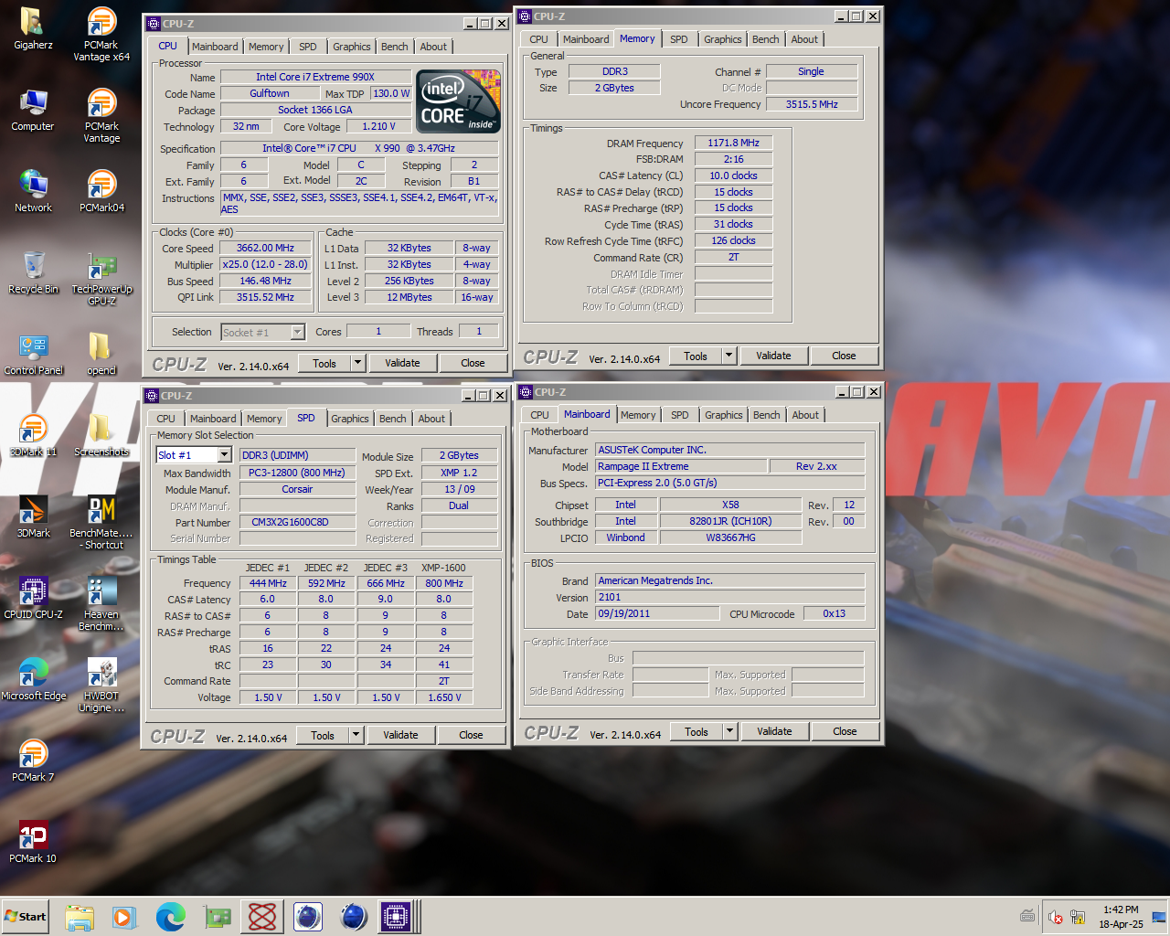Viewport: 1170px width, 936px height.
Task: Open the Network desktop icon
Action: click(33, 191)
